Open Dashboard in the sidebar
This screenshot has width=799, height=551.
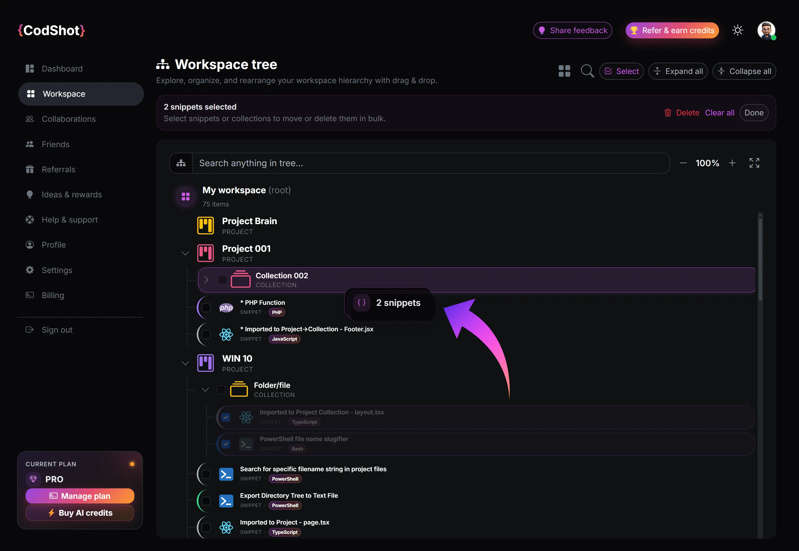coord(81,69)
